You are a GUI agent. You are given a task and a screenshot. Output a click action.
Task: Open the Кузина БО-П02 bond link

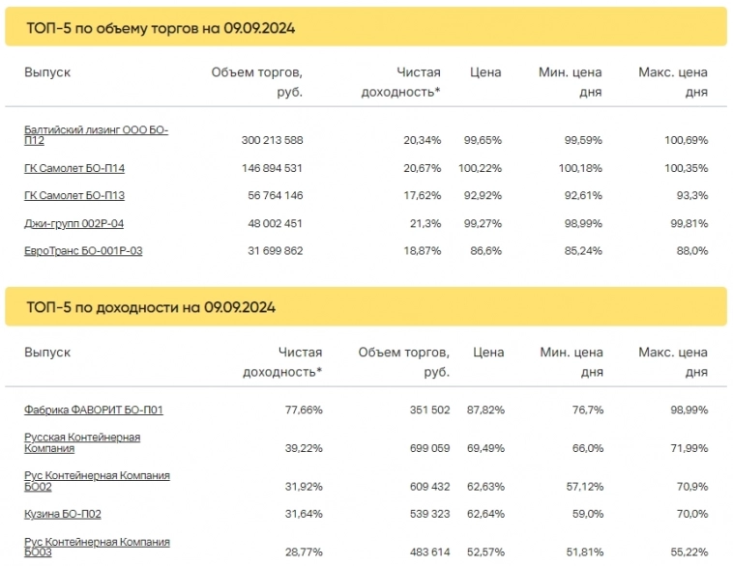pyautogui.click(x=63, y=514)
